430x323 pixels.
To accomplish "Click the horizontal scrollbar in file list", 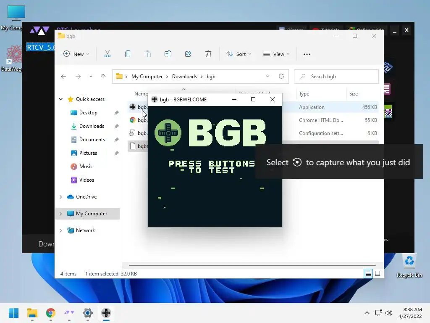I will point(252,265).
